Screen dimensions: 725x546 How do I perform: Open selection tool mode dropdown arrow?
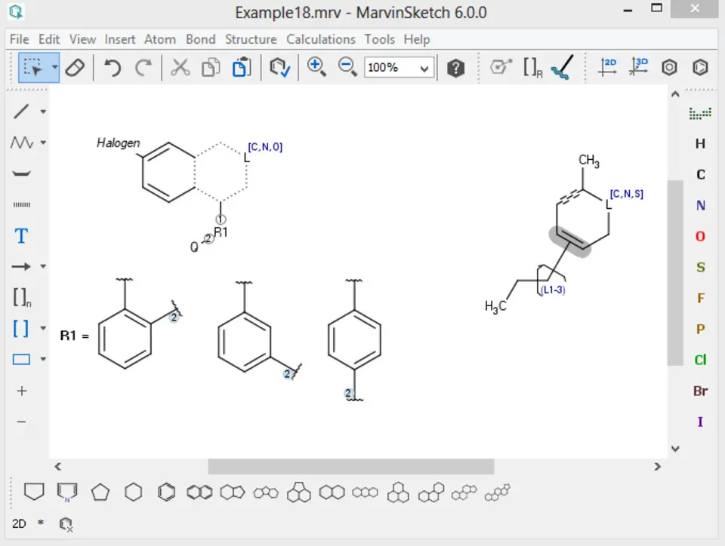tap(54, 68)
